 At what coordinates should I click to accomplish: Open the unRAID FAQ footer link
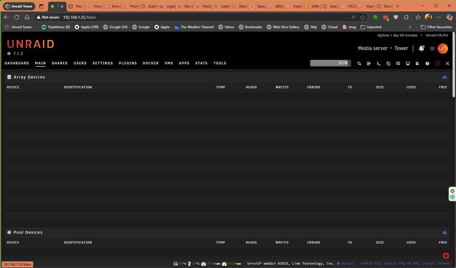click(x=370, y=263)
